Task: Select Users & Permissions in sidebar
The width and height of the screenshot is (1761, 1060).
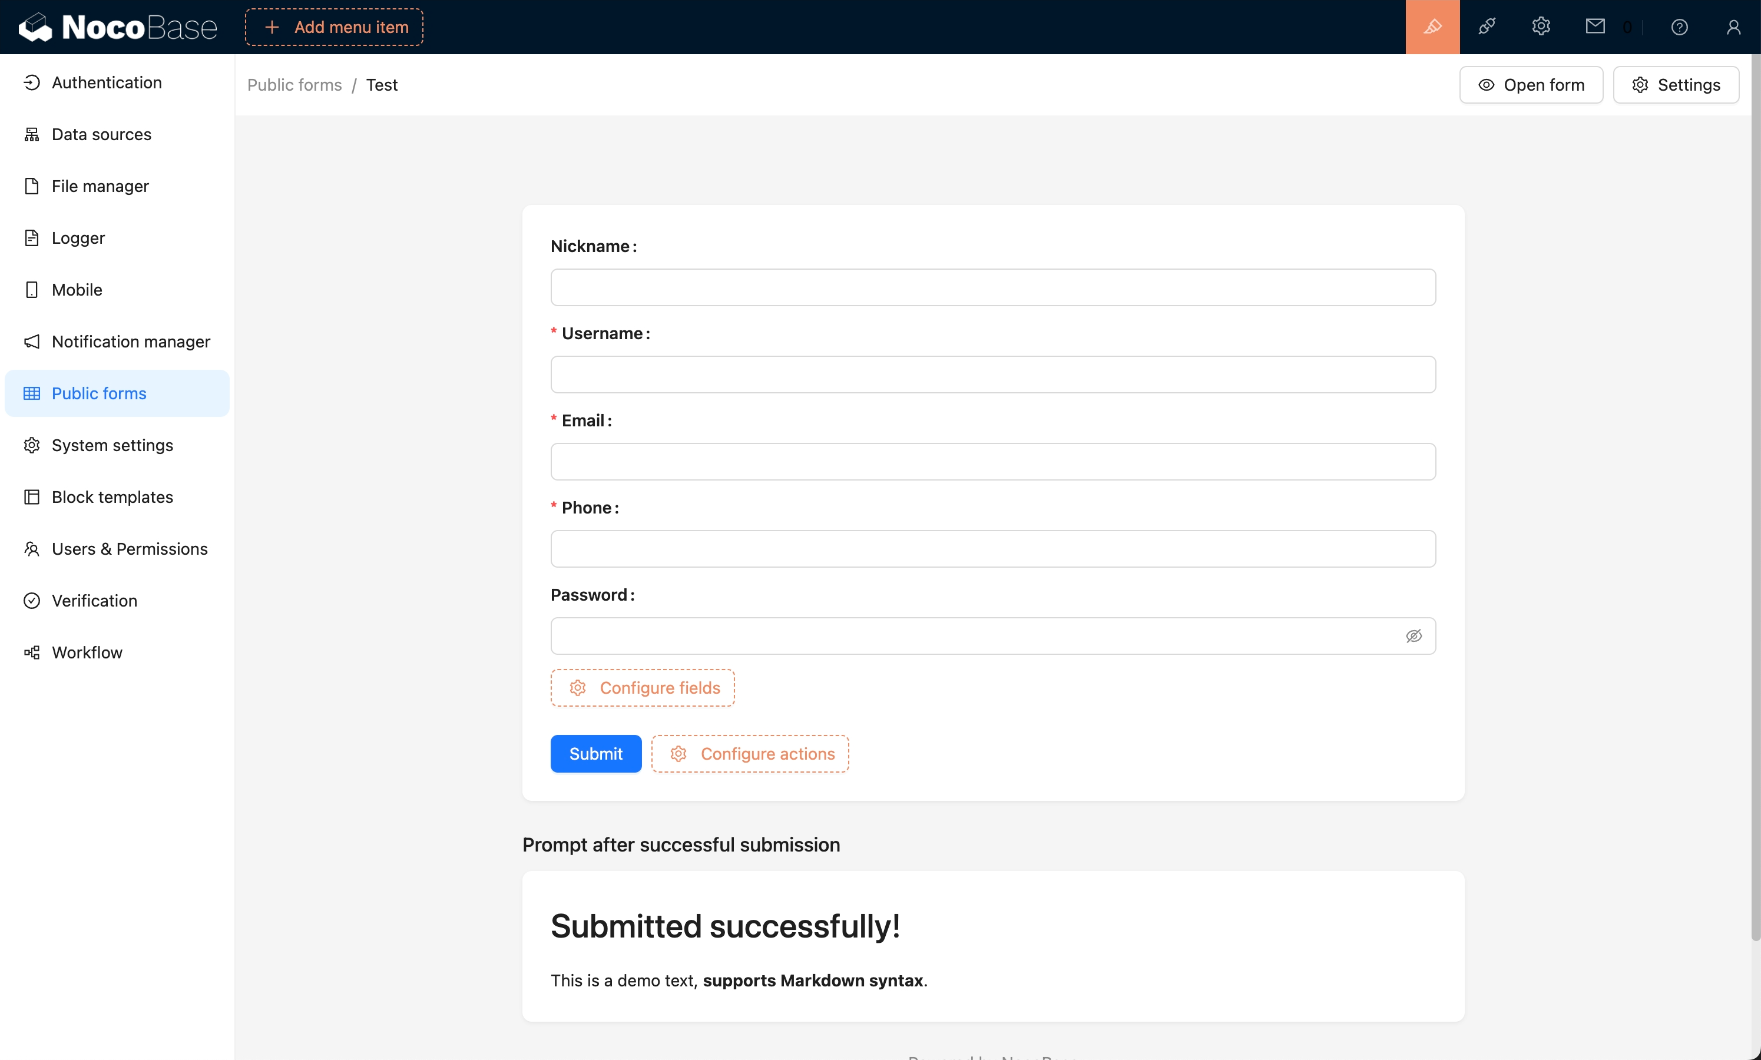Action: pos(130,549)
